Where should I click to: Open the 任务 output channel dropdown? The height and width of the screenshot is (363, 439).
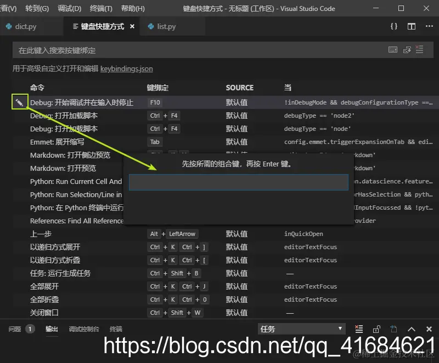[301, 329]
